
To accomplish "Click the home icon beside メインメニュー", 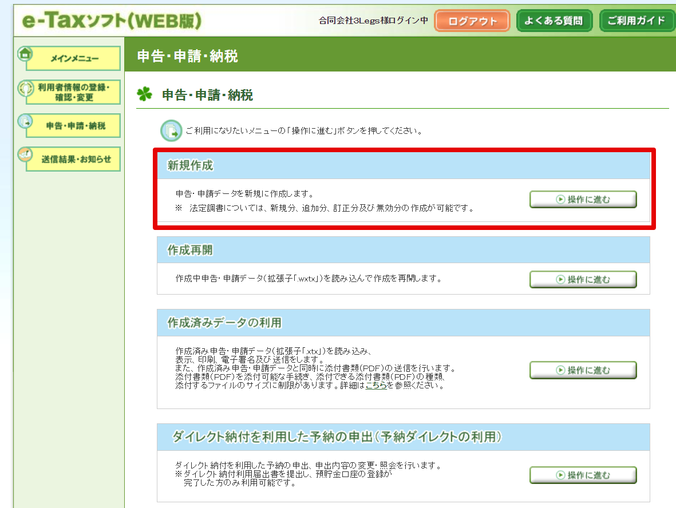I will tap(25, 54).
